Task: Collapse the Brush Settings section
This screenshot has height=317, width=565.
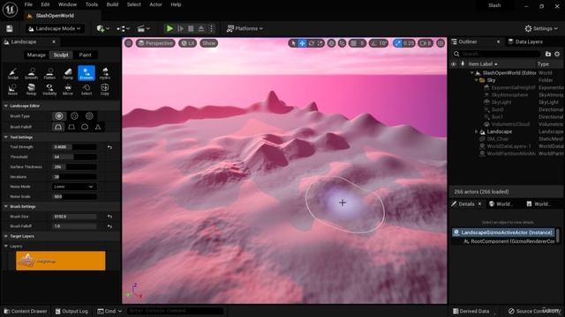Action: coord(6,207)
